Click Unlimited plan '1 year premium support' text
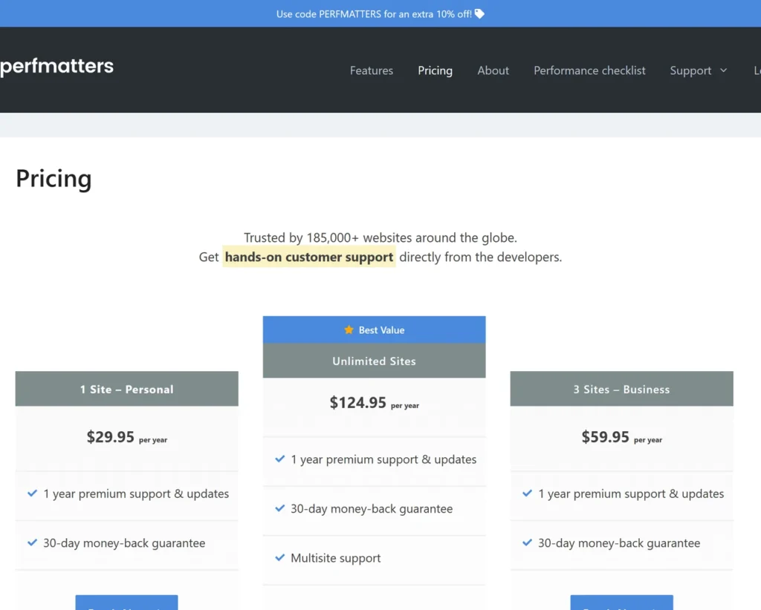761x610 pixels. (x=383, y=459)
